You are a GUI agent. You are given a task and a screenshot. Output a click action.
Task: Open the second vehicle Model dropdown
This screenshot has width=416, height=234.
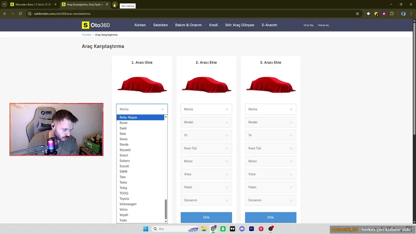coord(206,122)
